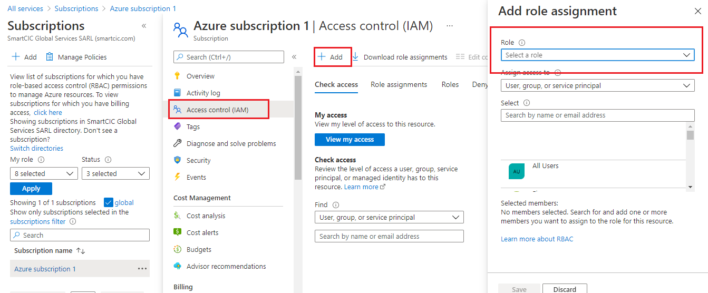This screenshot has width=708, height=293.
Task: Click the Security shield icon
Action: point(178,160)
